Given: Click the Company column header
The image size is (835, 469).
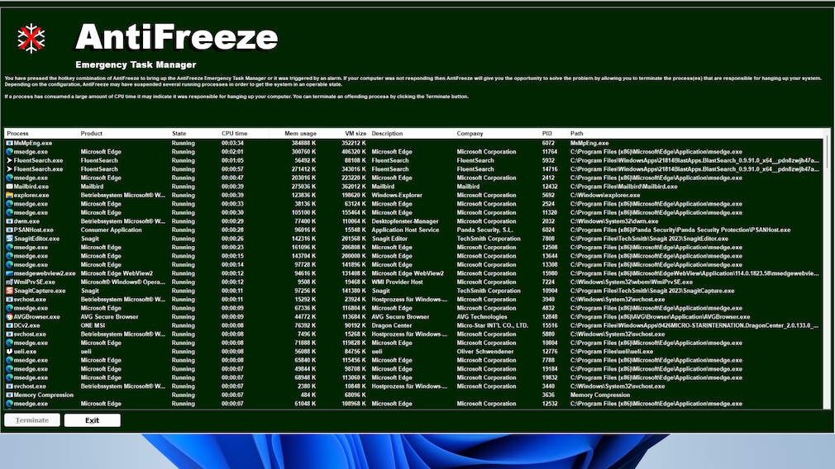Looking at the screenshot, I should [x=470, y=133].
